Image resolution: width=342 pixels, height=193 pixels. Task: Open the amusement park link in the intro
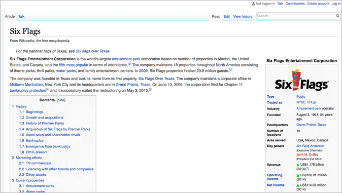click(126, 59)
